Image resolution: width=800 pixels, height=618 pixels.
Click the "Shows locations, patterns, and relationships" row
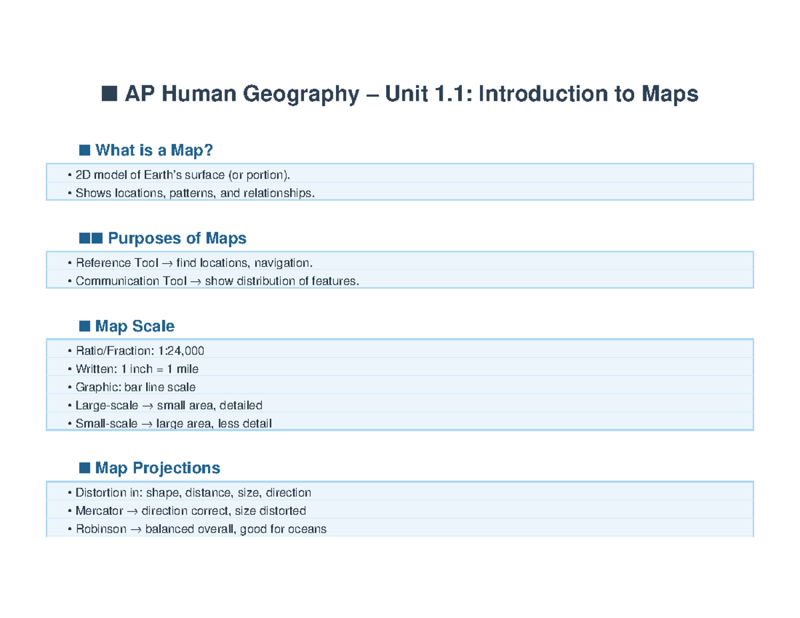click(x=193, y=193)
